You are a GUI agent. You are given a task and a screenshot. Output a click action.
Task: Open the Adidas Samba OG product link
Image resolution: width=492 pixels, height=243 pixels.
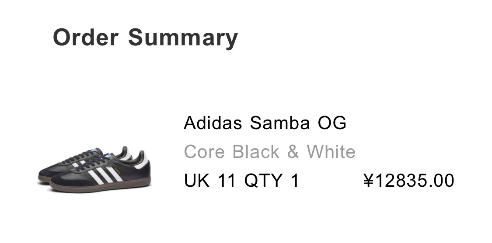pos(265,123)
